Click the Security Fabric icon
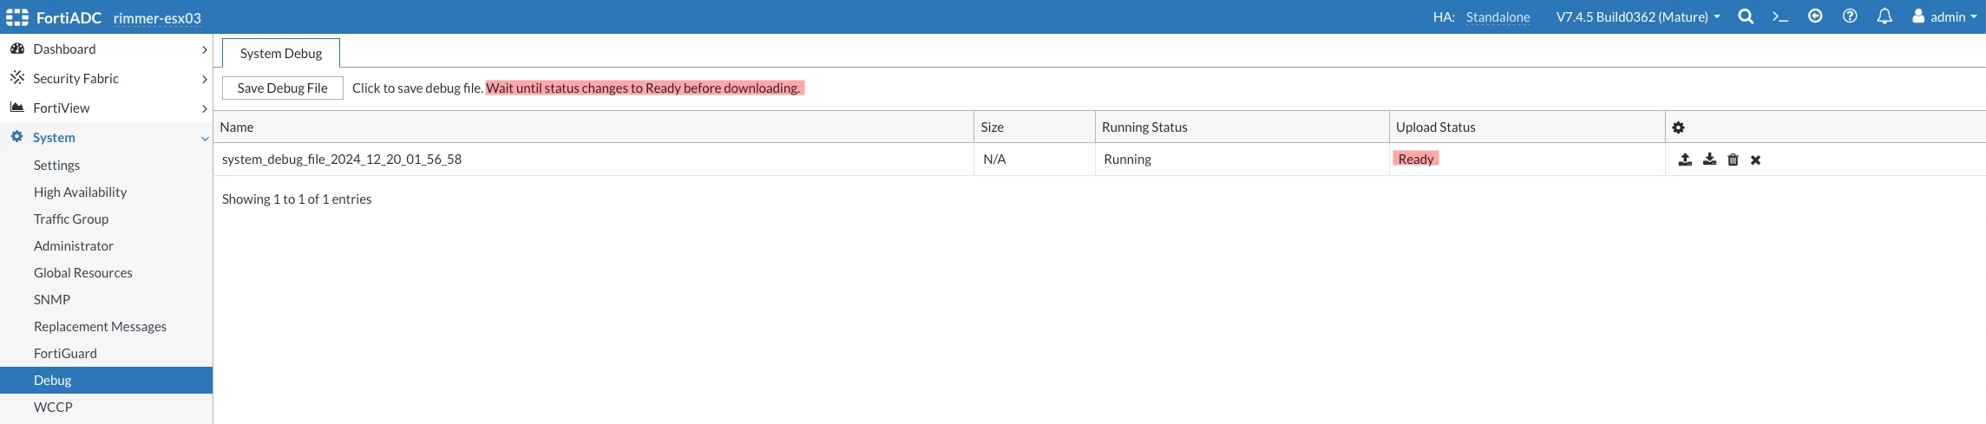This screenshot has height=424, width=1986. 17,78
